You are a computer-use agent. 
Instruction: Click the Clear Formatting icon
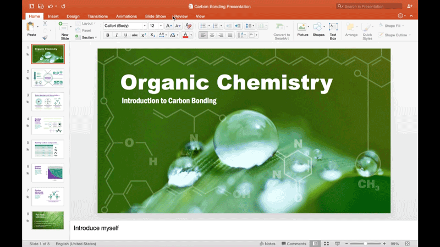pyautogui.click(x=189, y=26)
